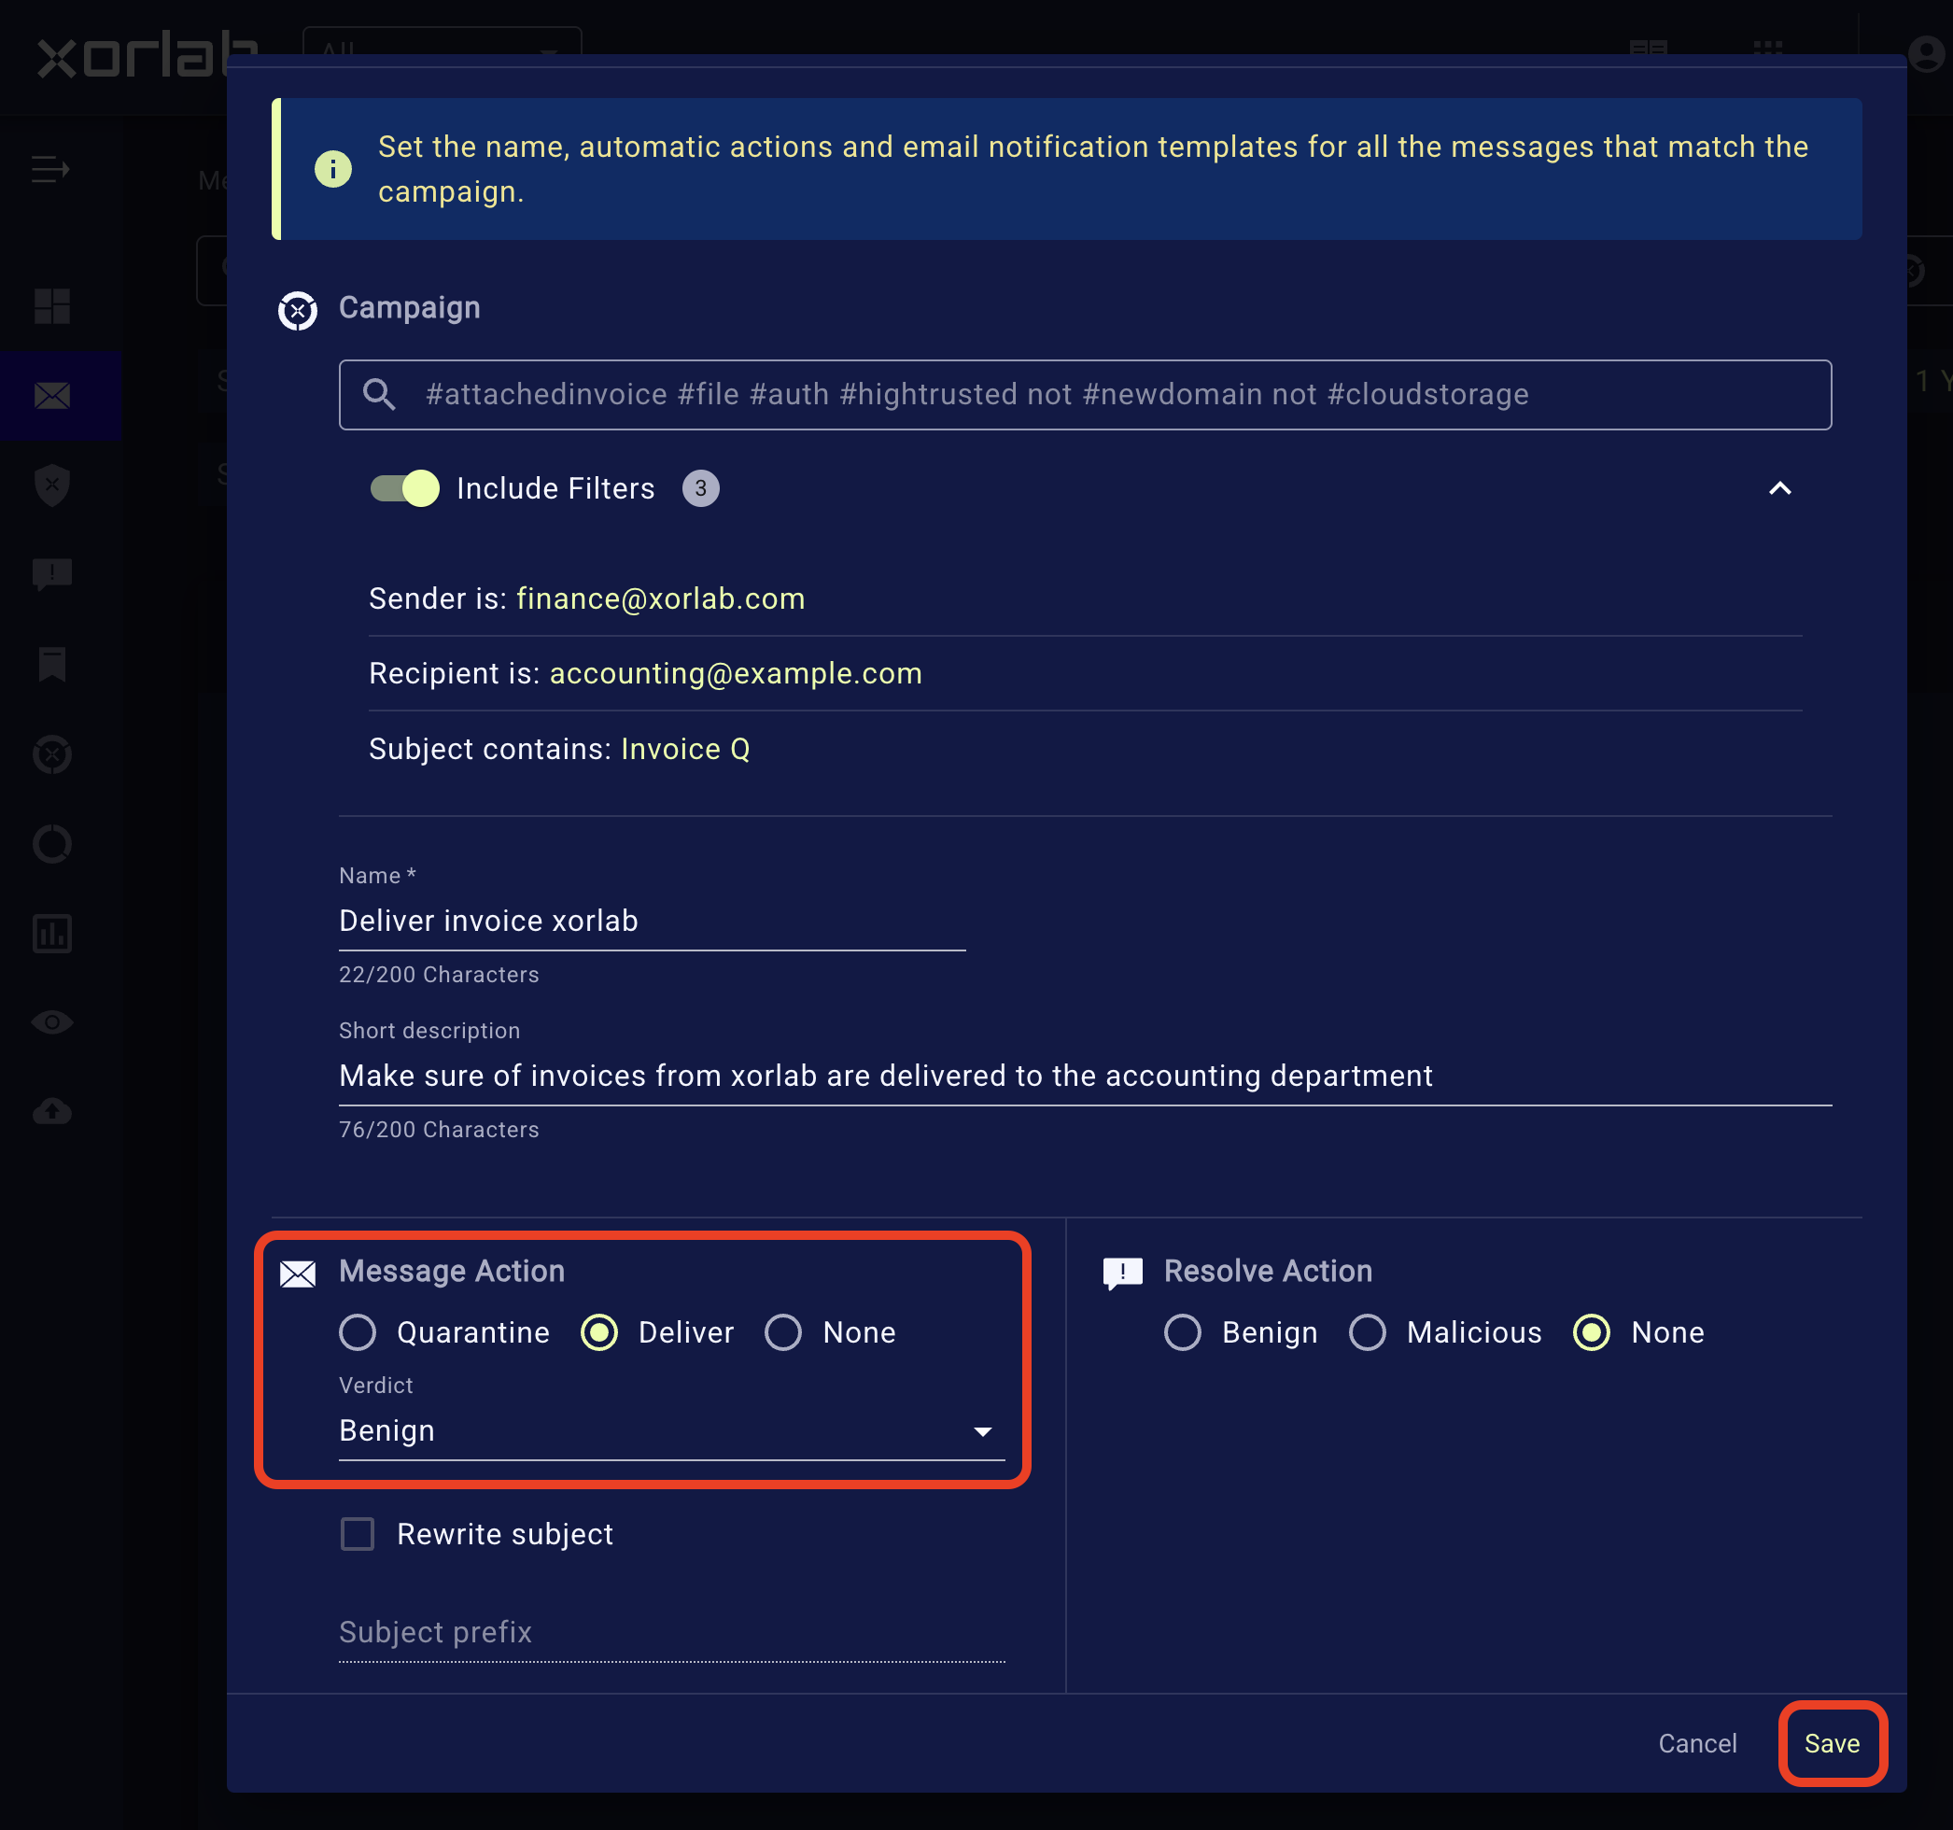The image size is (1953, 1830).
Task: Click the Cancel button
Action: 1697,1743
